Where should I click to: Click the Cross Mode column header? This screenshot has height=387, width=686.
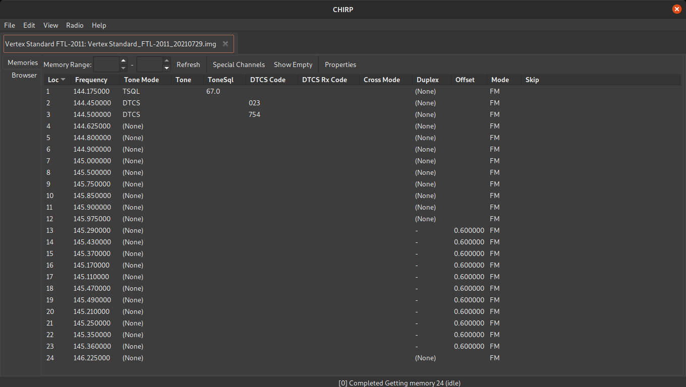point(385,80)
